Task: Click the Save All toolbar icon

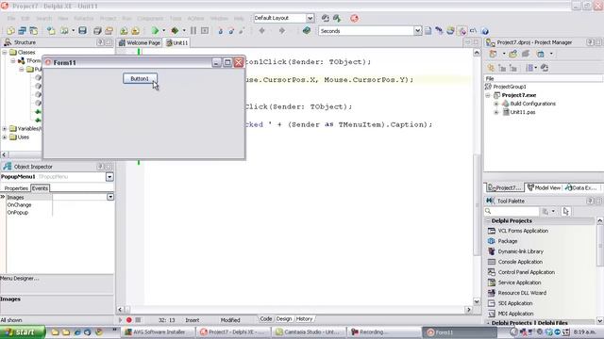Action: 97,30
